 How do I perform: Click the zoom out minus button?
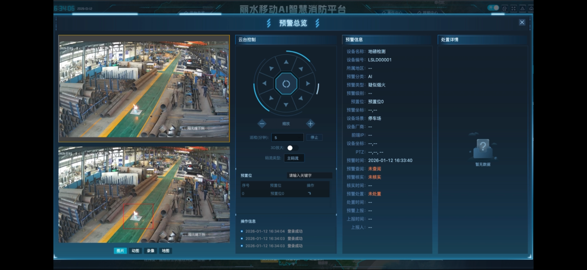tap(262, 123)
